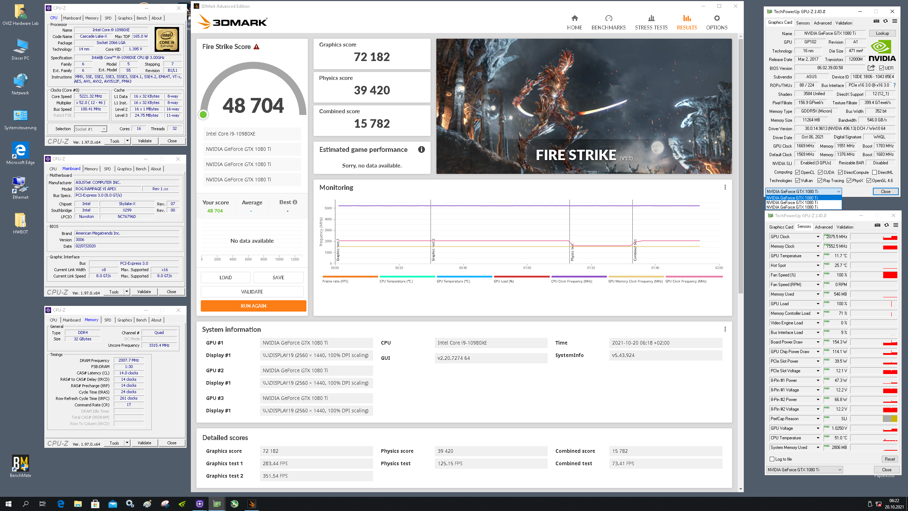Image resolution: width=908 pixels, height=511 pixels.
Task: Click CPU-Z icon in the taskbar
Action: 200,504
